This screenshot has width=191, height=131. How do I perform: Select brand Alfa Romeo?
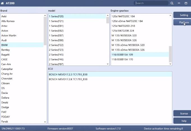(22, 21)
